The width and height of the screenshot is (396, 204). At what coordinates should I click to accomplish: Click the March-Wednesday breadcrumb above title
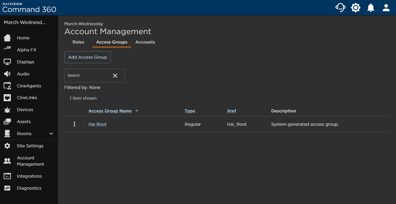click(84, 24)
